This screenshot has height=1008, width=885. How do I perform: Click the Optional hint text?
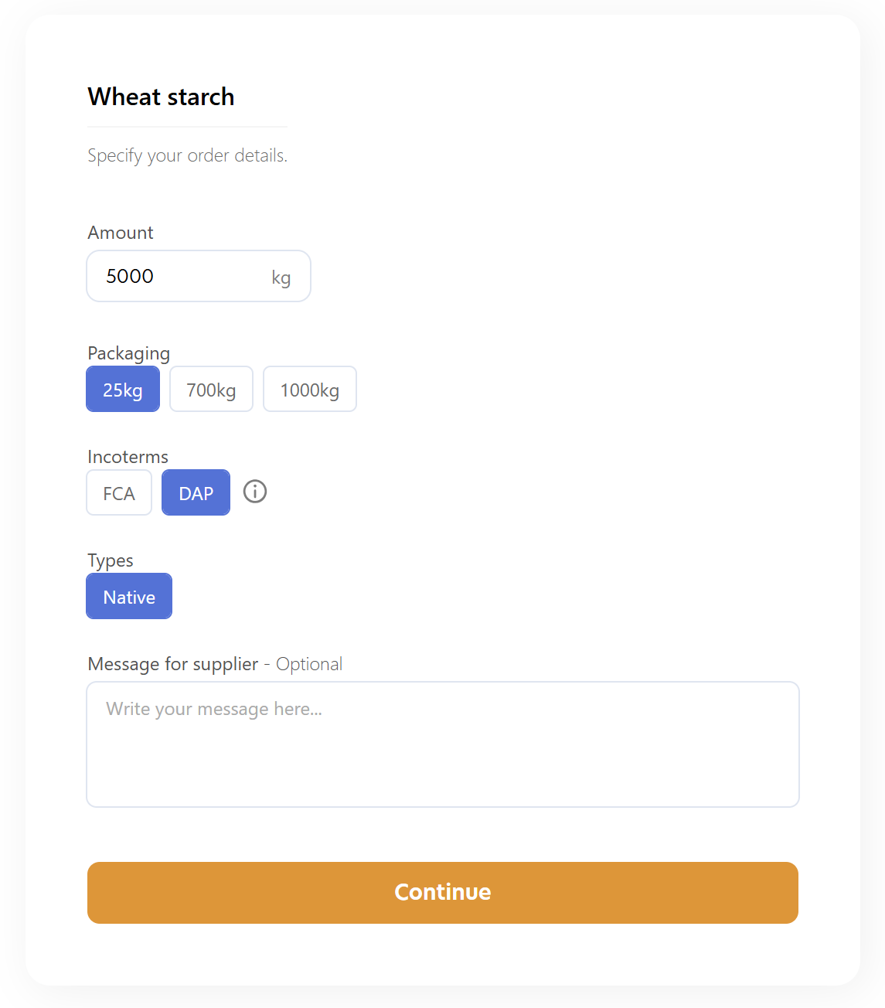[309, 664]
